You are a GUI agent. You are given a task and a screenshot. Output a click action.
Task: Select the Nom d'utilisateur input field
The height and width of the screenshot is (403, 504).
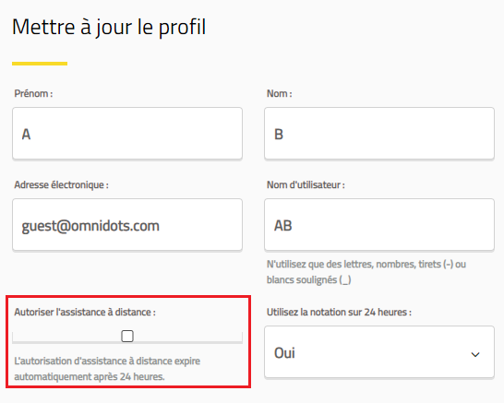click(x=379, y=224)
